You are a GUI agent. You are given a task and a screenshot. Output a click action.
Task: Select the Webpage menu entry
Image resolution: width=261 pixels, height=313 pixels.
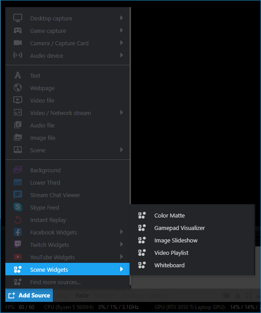67,88
